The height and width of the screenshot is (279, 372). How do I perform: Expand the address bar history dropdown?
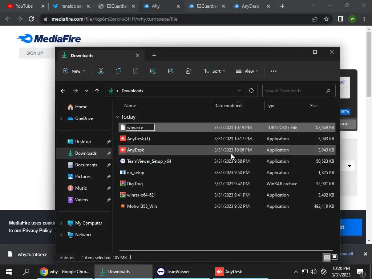click(x=239, y=90)
